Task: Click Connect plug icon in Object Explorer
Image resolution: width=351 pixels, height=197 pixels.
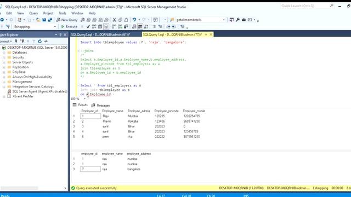Action: (x=16, y=42)
